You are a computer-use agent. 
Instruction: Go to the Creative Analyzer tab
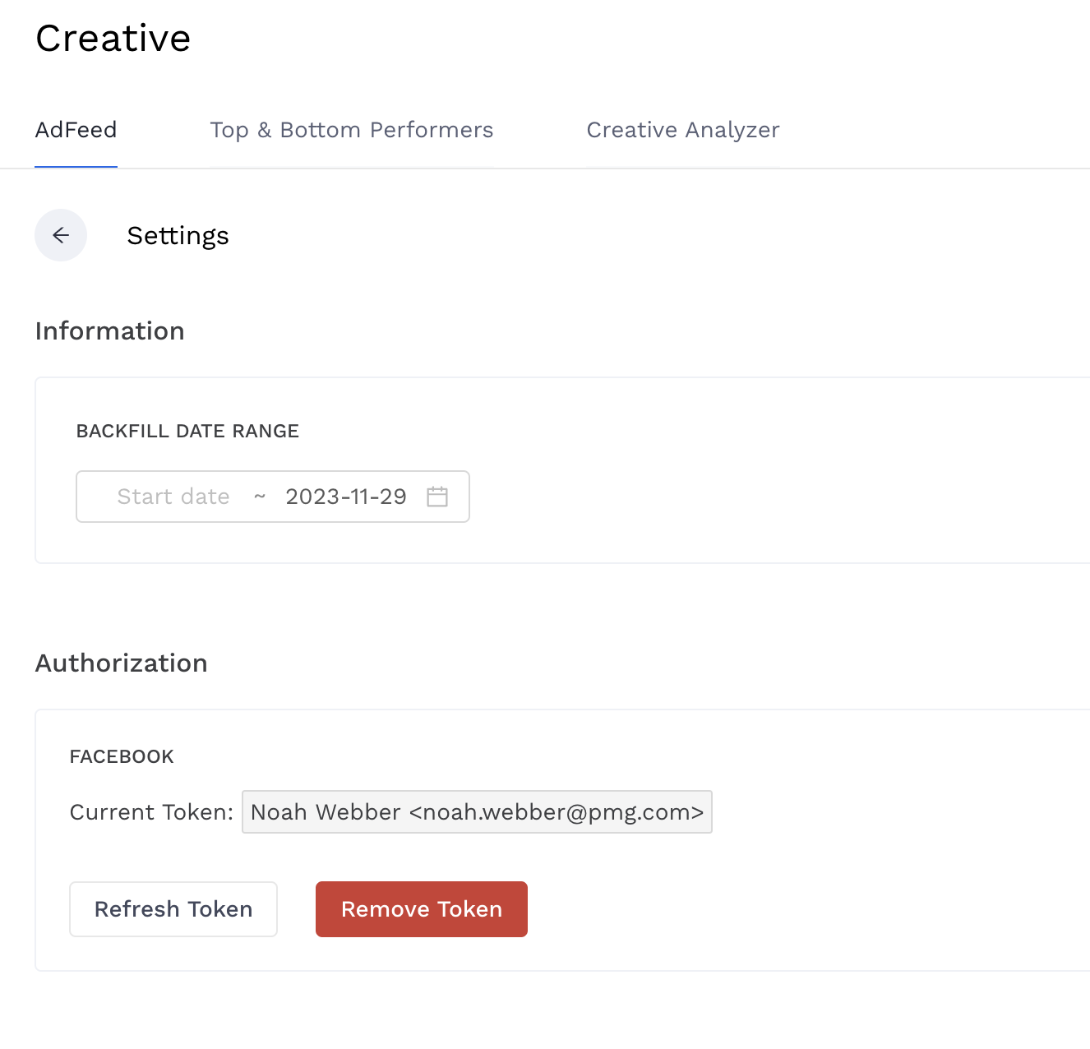(x=682, y=130)
